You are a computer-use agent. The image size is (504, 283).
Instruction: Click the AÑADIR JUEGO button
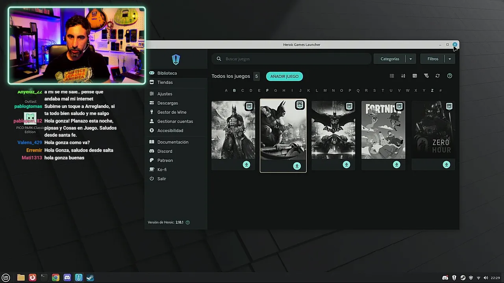pyautogui.click(x=284, y=76)
